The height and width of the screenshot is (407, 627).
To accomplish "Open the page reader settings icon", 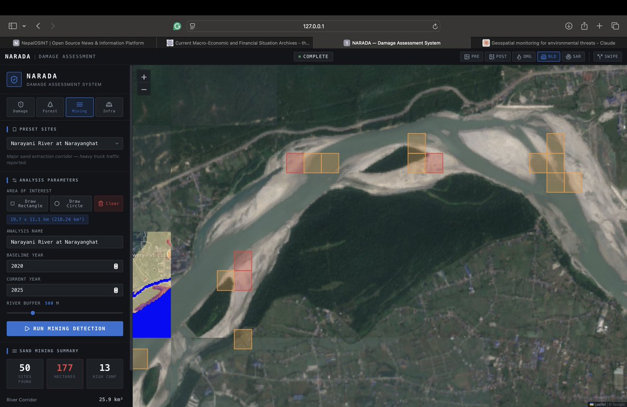I will [193, 26].
